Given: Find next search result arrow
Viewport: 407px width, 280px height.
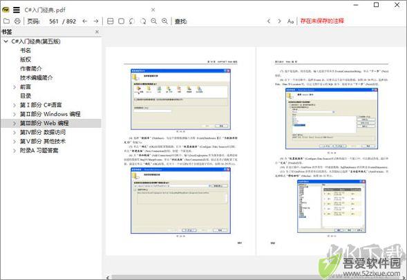Looking at the screenshot, I should click(279, 21).
